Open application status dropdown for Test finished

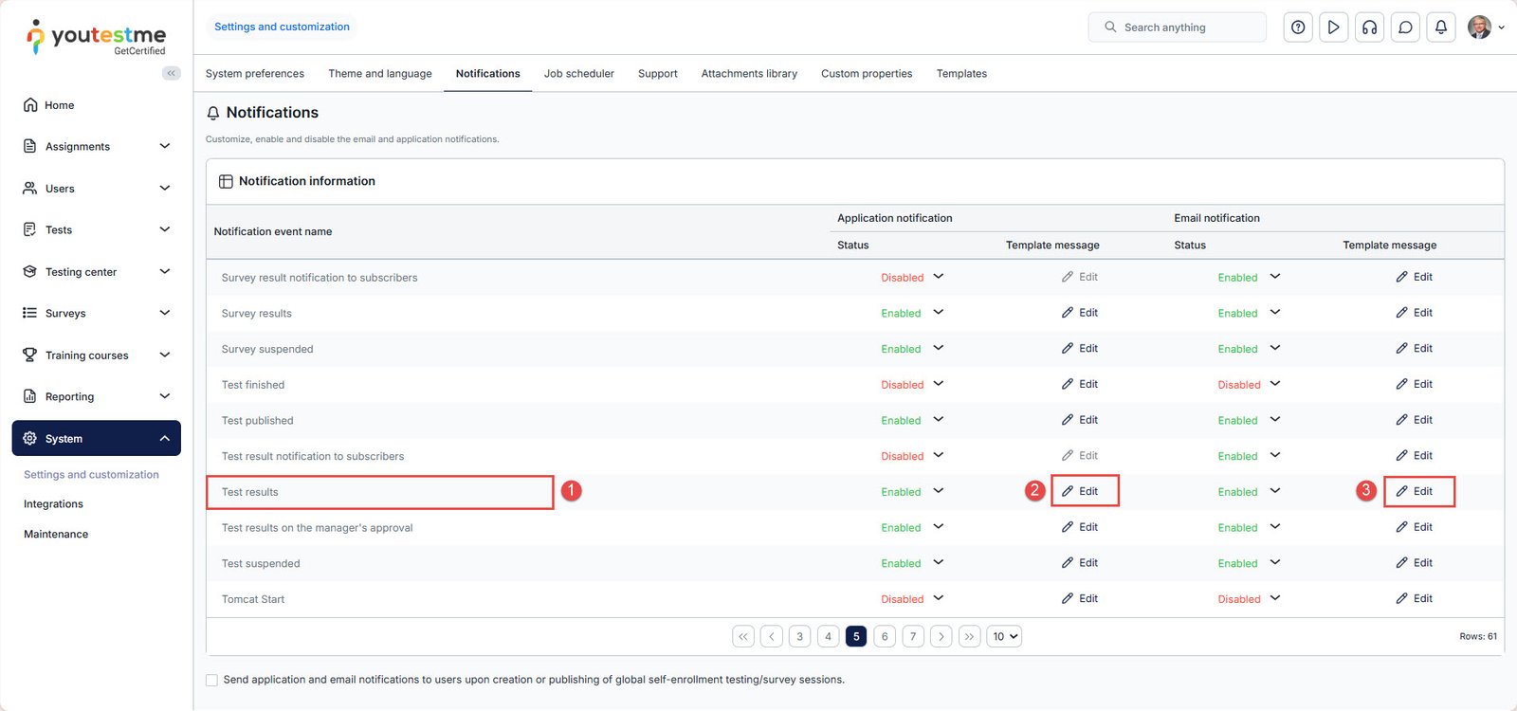[x=938, y=384]
